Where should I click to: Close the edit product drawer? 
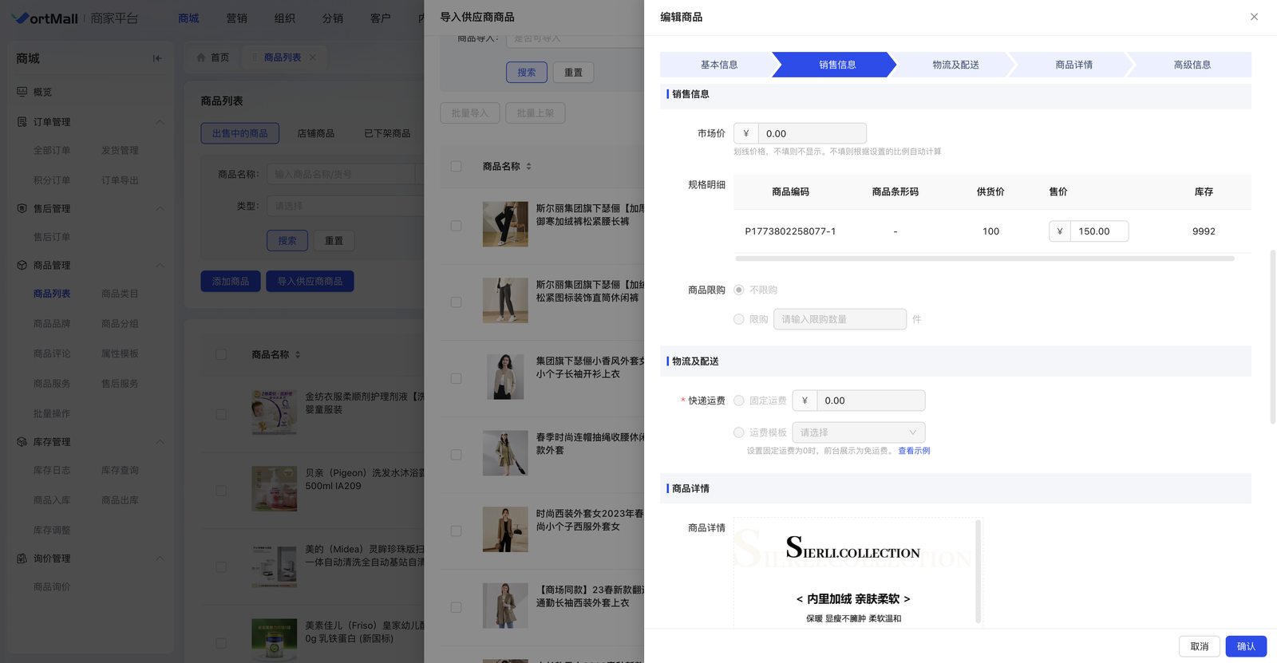pyautogui.click(x=1254, y=17)
